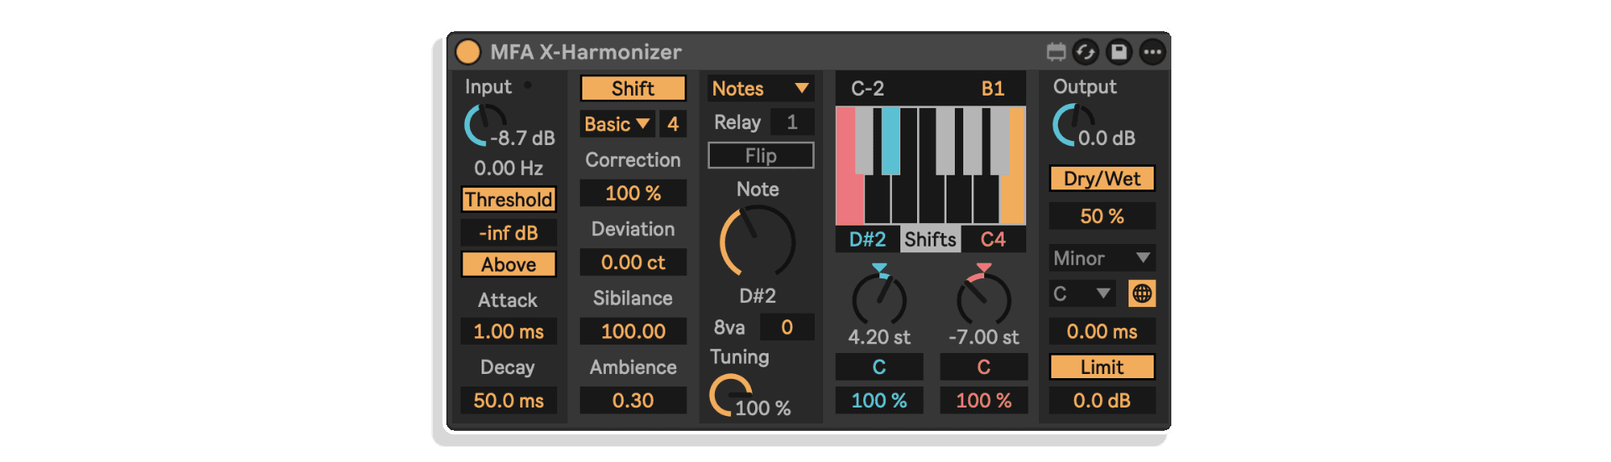Toggle the Flip button
Image resolution: width=1611 pixels, height=462 pixels.
tap(761, 155)
